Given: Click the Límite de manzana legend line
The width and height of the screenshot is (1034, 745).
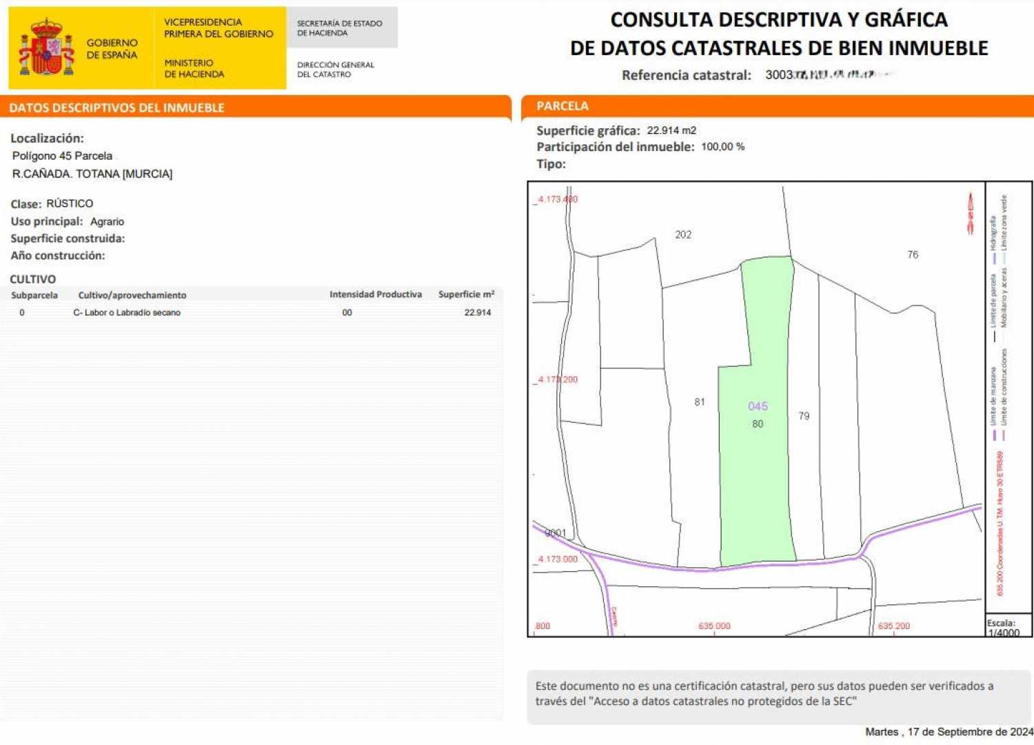Looking at the screenshot, I should coord(994,435).
